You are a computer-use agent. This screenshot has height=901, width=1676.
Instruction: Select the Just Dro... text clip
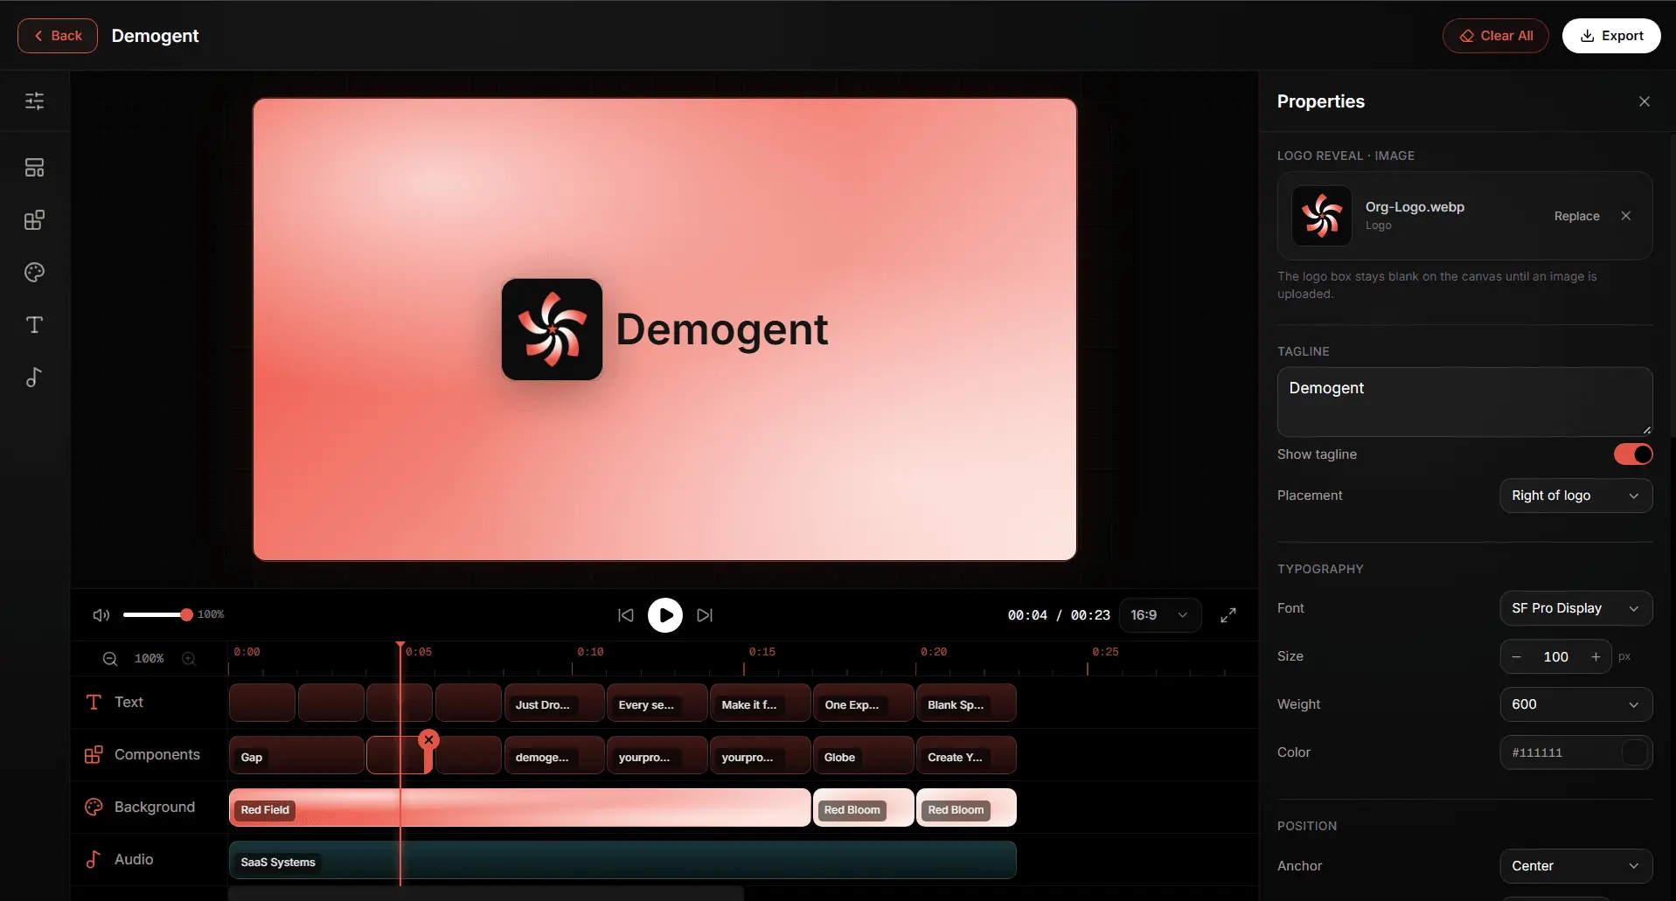[554, 703]
